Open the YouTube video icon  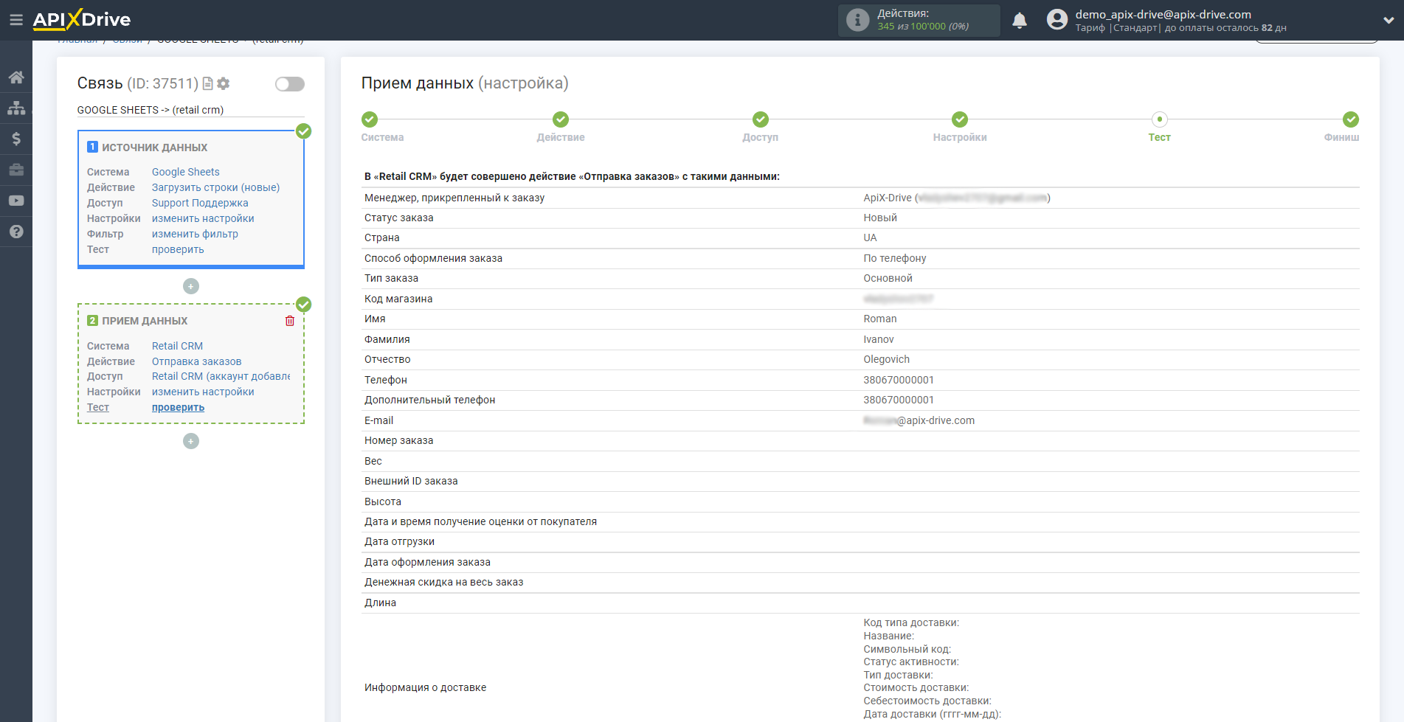(16, 201)
